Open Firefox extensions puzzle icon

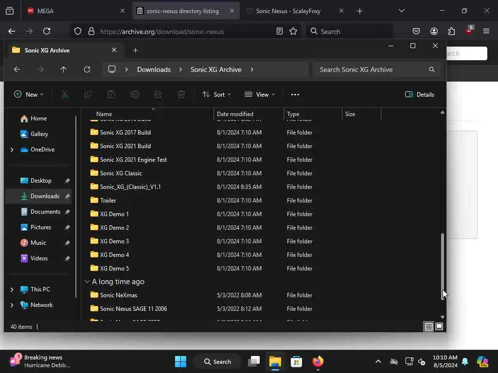pos(451,31)
